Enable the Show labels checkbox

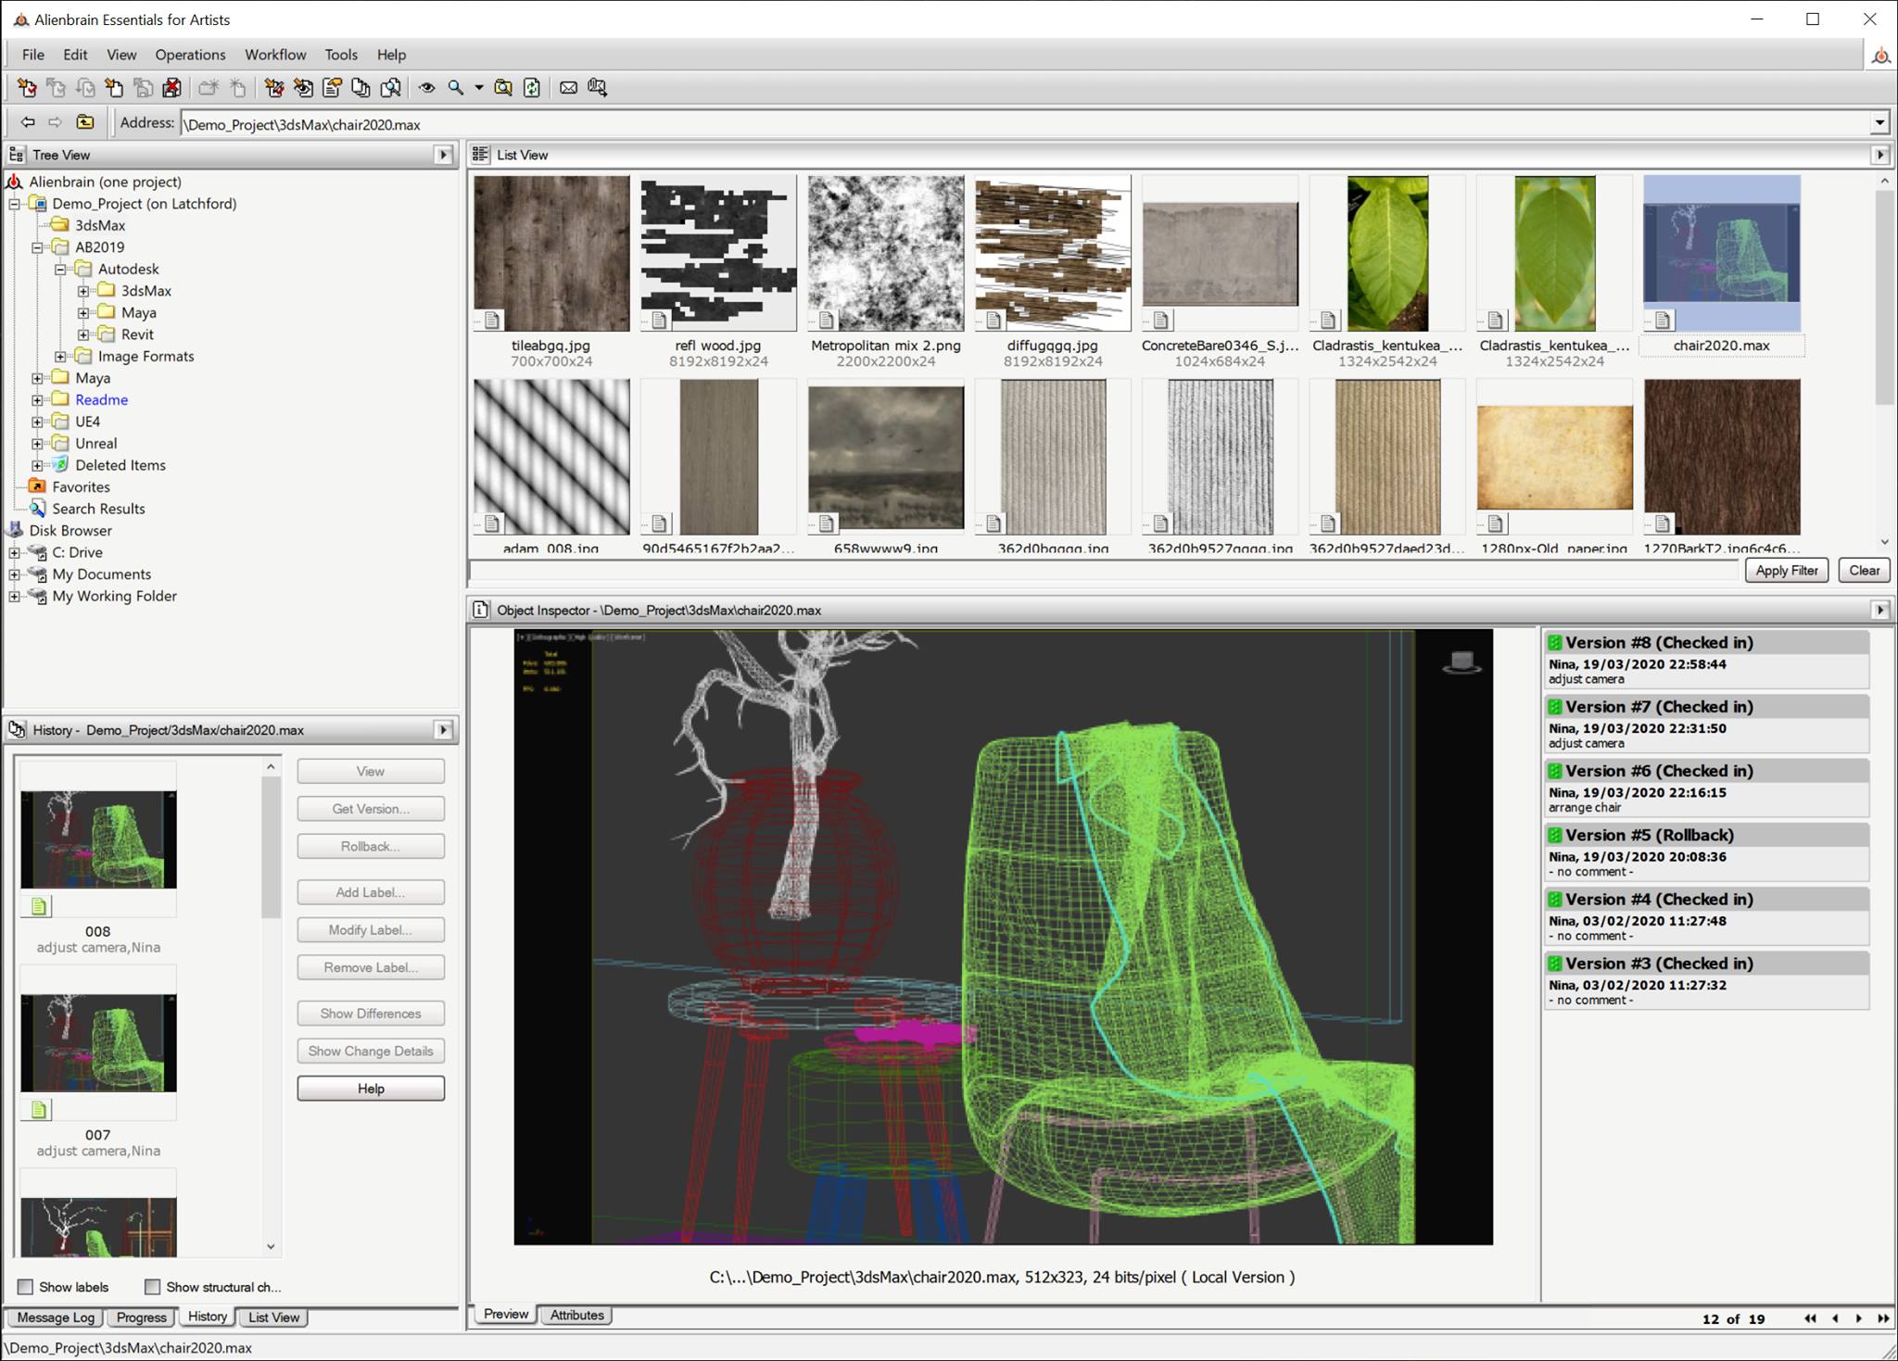coord(25,1287)
